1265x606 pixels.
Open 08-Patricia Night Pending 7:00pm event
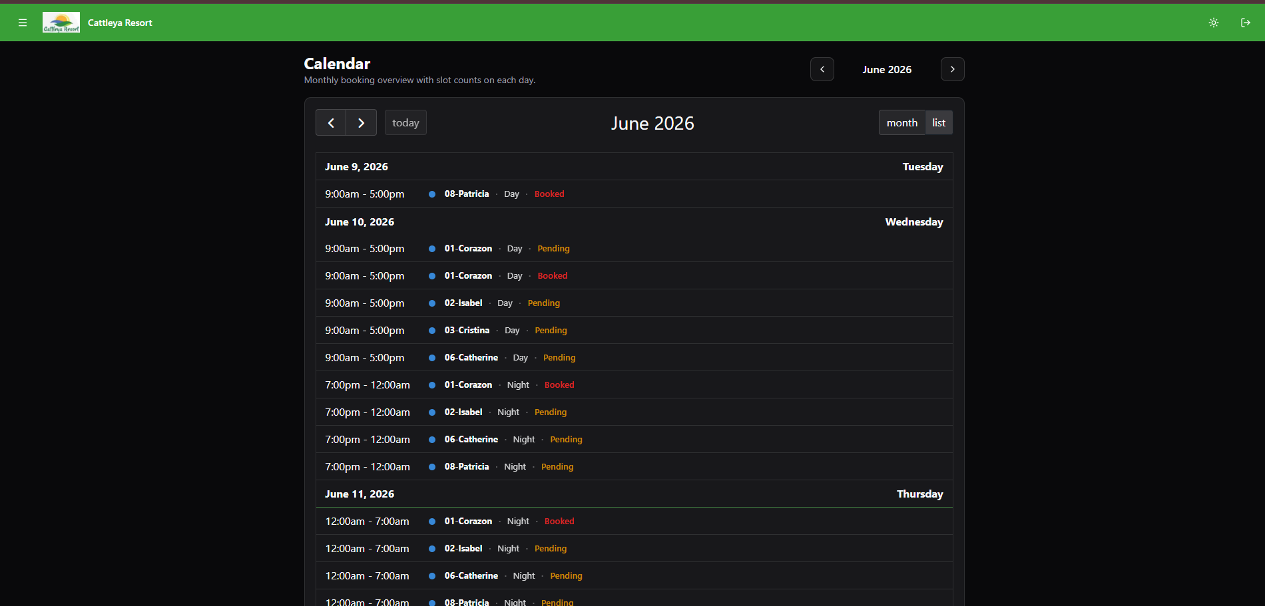coord(634,466)
